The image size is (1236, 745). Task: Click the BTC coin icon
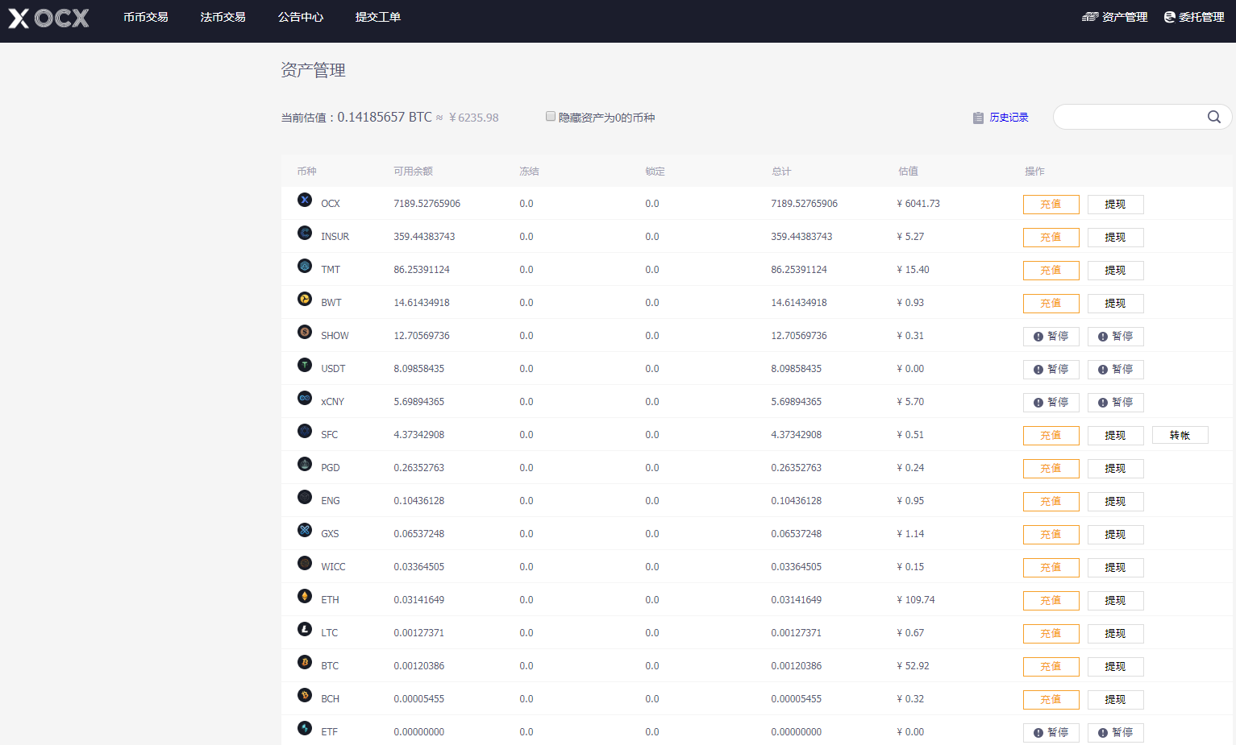pos(305,662)
